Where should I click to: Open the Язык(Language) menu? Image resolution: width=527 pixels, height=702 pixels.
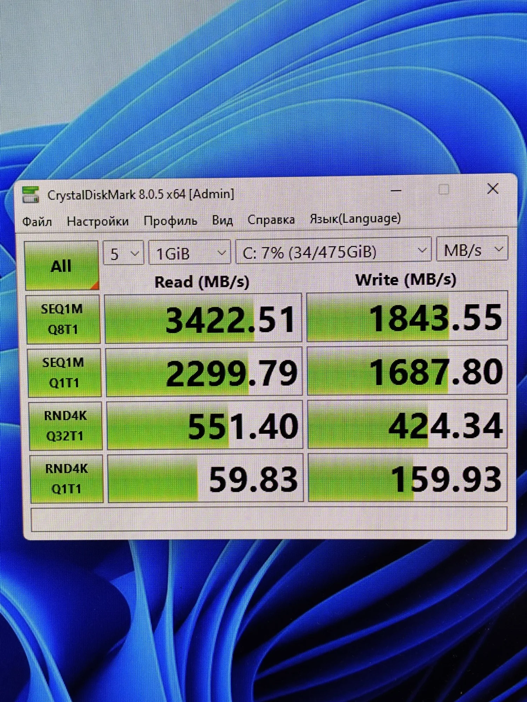pyautogui.click(x=355, y=219)
